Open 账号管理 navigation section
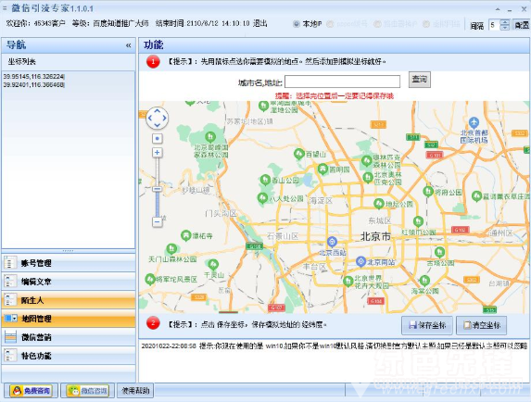The width and height of the screenshot is (531, 402). pos(69,262)
